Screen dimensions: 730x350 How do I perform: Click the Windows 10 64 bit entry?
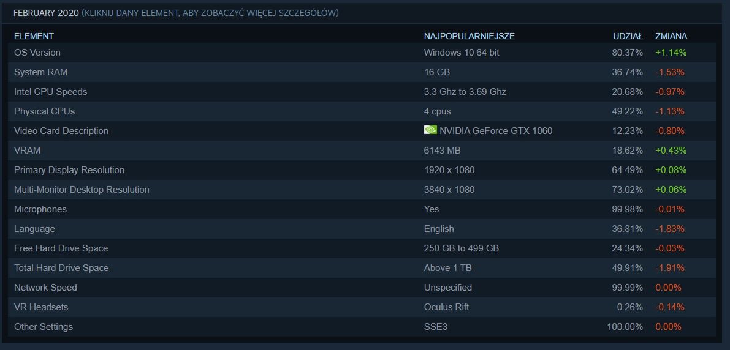(462, 53)
